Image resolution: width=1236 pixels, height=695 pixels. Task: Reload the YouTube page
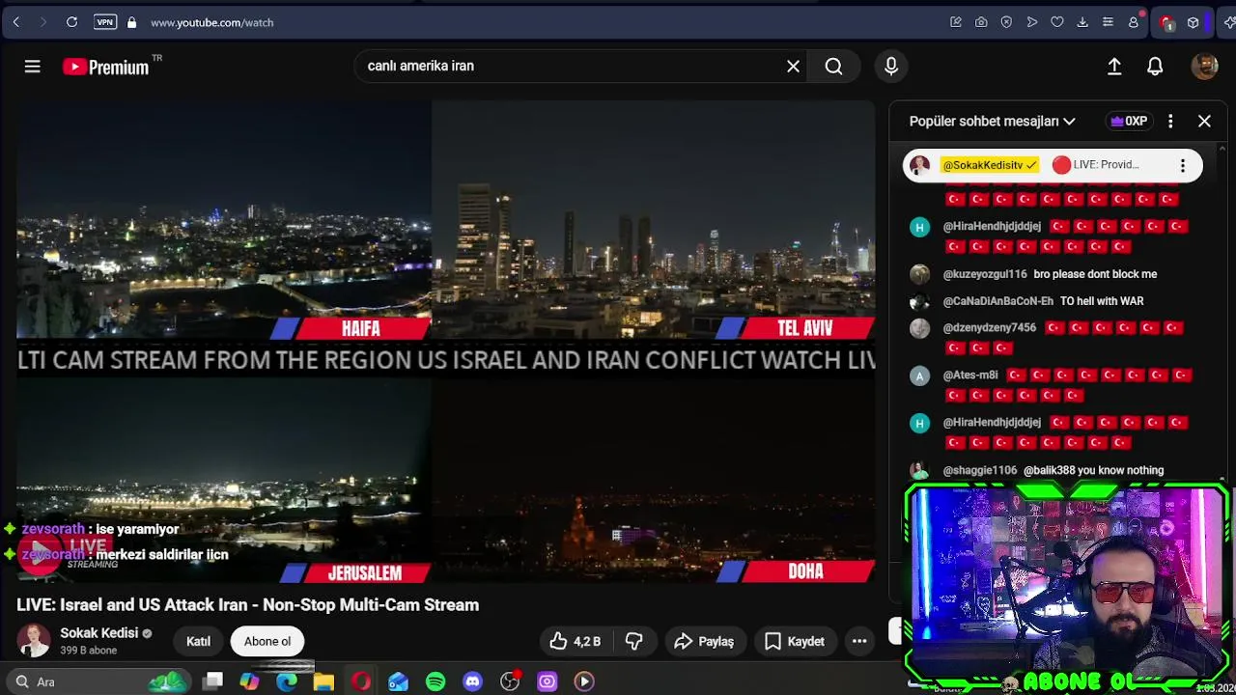[x=71, y=22]
